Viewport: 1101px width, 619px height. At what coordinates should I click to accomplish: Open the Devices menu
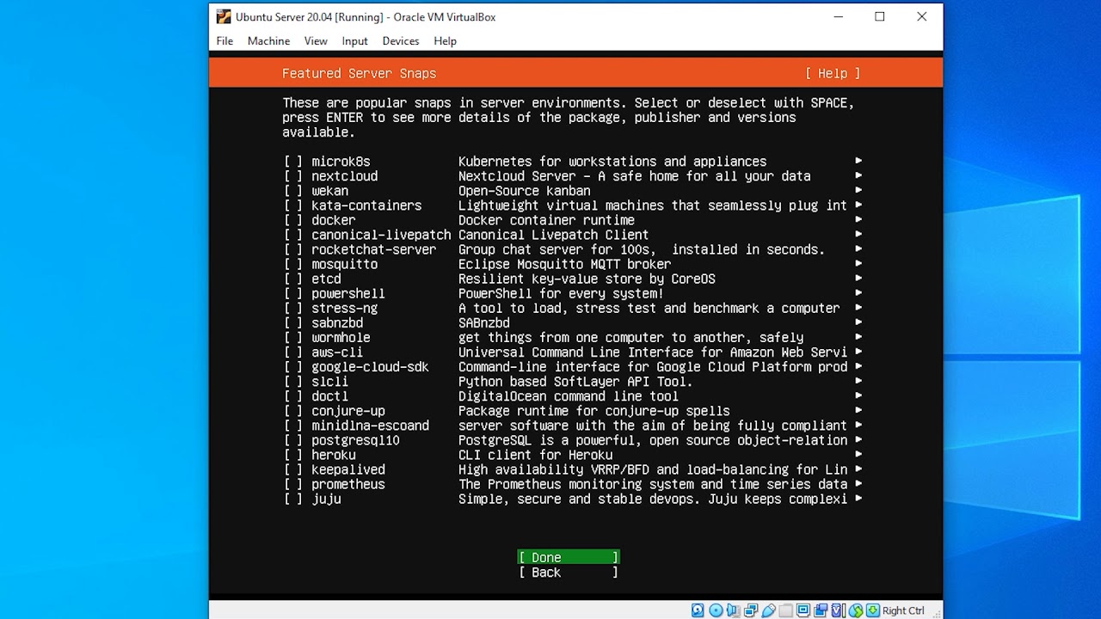(401, 40)
